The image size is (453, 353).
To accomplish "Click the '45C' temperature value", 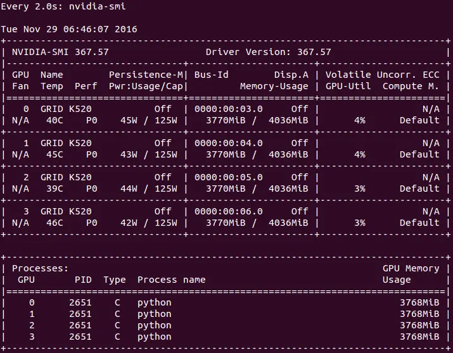I will click(54, 154).
